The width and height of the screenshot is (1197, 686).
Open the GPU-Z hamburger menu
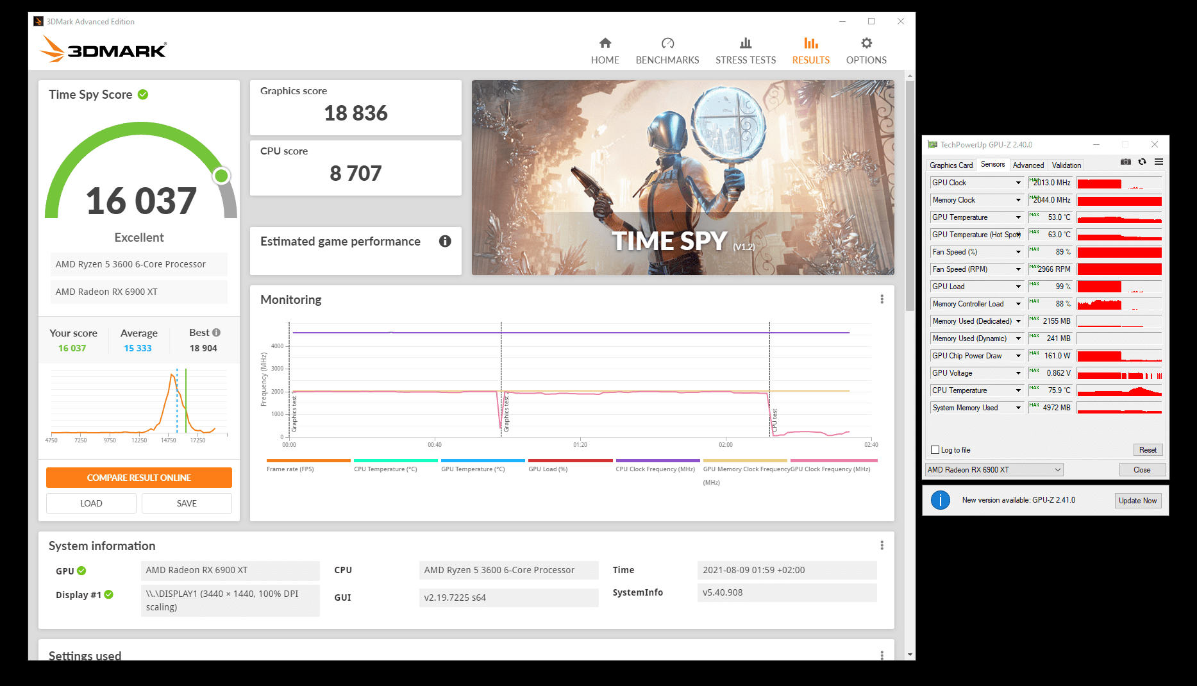click(x=1159, y=162)
